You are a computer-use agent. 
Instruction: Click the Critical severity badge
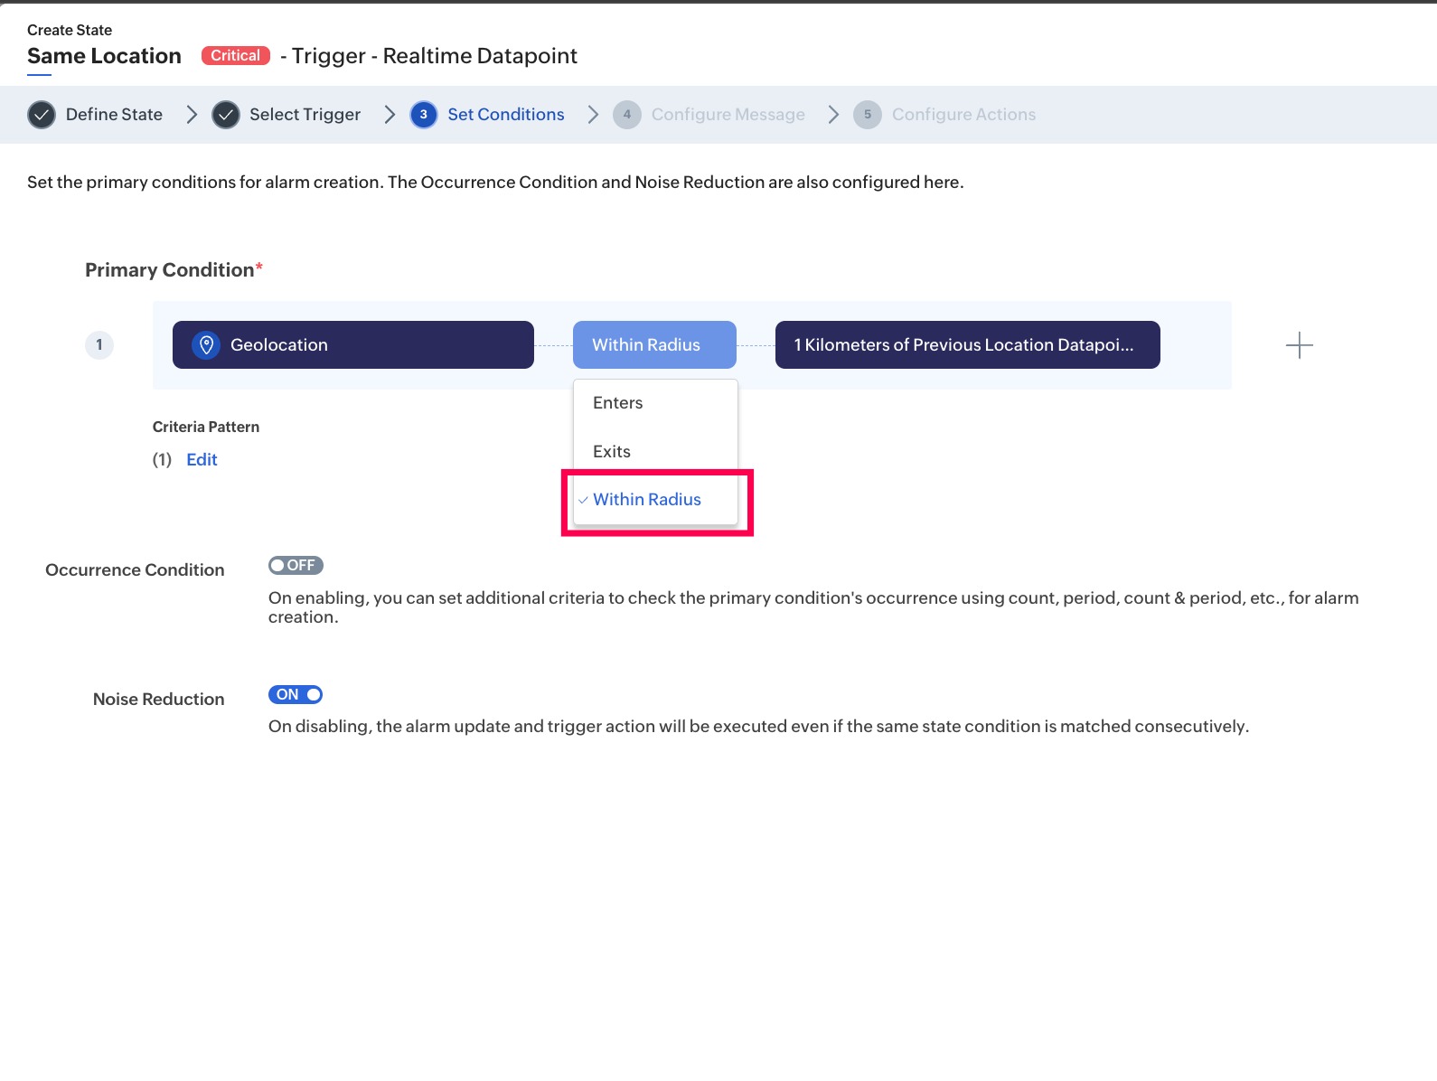click(x=236, y=56)
